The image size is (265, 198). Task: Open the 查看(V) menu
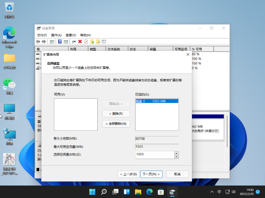[71, 35]
